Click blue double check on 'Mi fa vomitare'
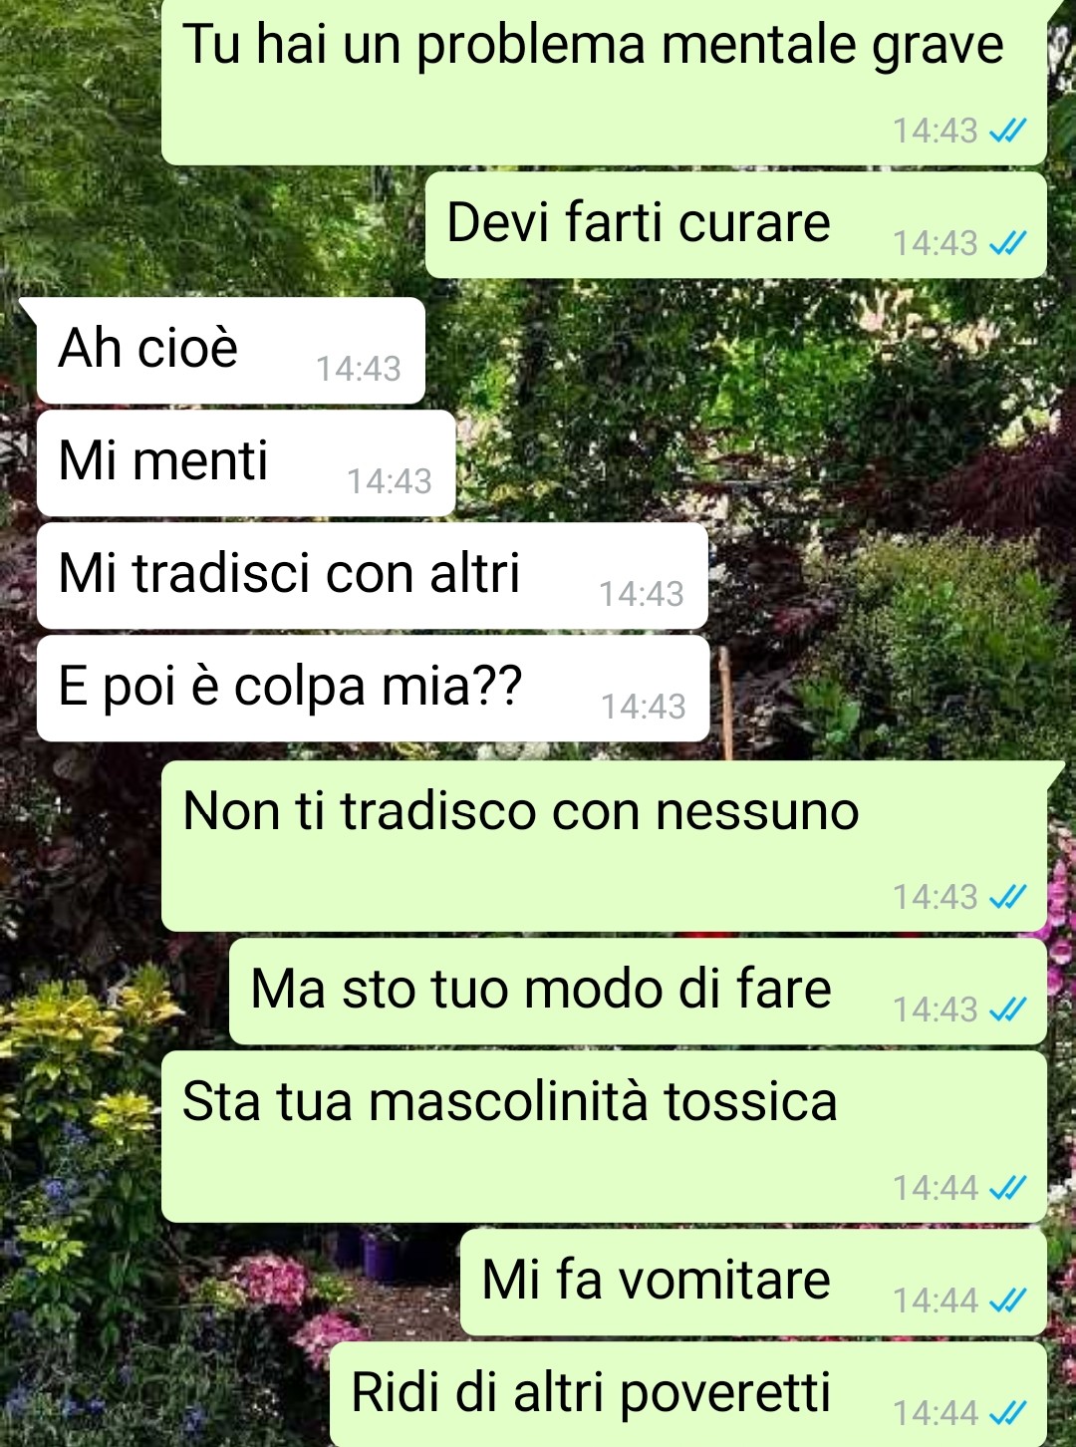Viewport: 1076px width, 1447px height. (x=1007, y=1301)
